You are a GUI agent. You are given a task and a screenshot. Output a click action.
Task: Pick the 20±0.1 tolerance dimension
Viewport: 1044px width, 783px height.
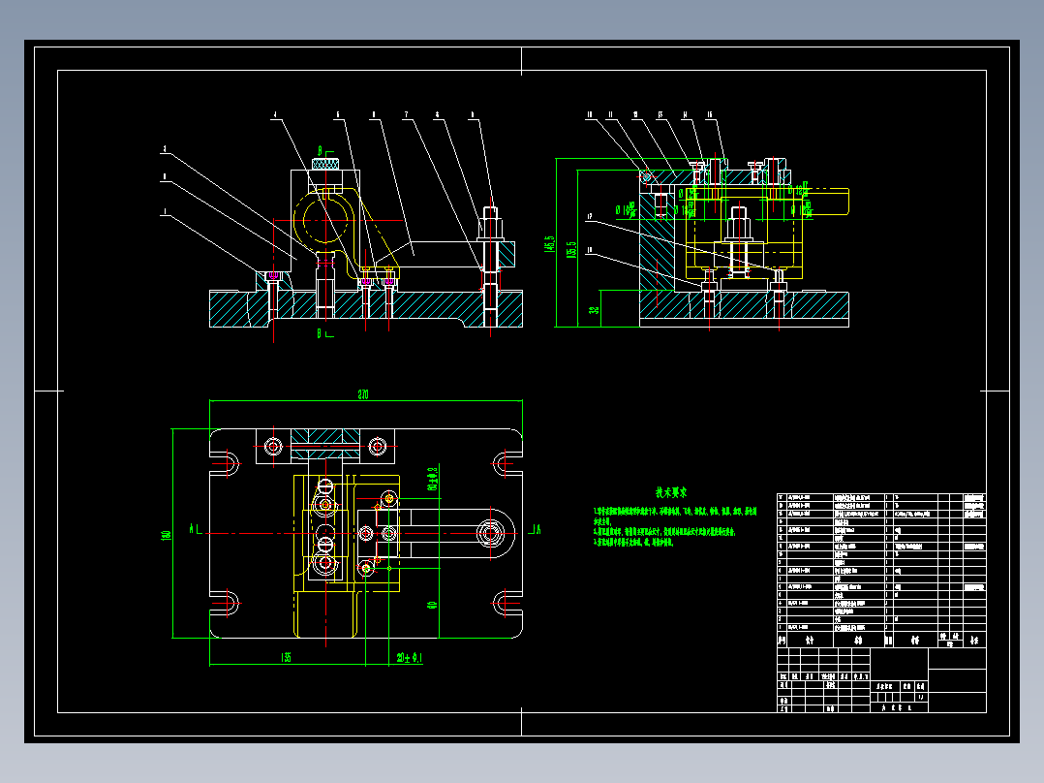410,658
